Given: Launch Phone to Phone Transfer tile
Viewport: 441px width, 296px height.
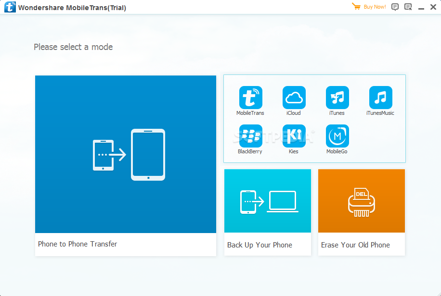Looking at the screenshot, I should (126, 166).
